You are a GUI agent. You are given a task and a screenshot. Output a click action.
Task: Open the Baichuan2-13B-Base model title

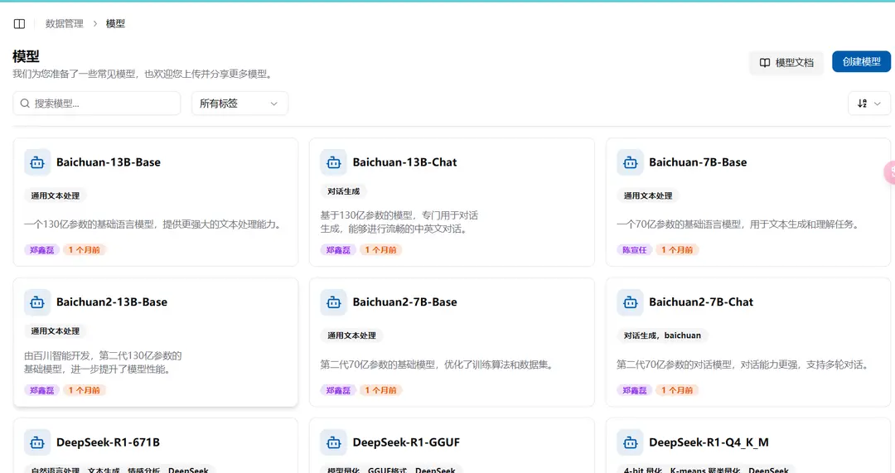pyautogui.click(x=112, y=302)
